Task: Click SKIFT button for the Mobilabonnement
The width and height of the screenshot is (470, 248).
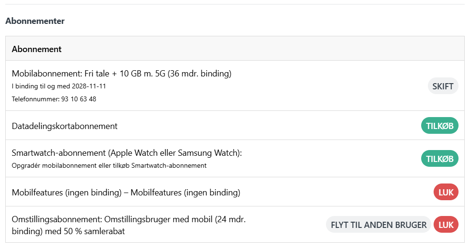Action: (x=443, y=86)
